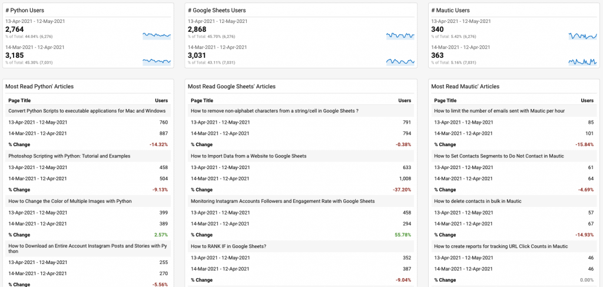Open the '# Mautic Users' widget title
Screen dimensions: 603x287
tap(450, 11)
